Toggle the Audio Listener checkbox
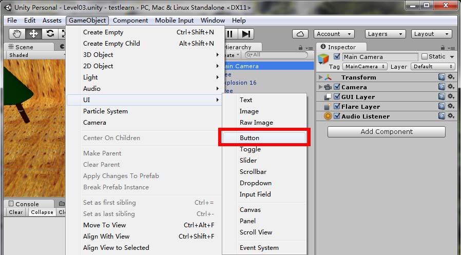This screenshot has height=255, width=461. tap(337, 116)
